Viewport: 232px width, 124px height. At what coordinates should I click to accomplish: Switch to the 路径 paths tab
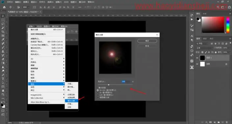tap(212, 38)
